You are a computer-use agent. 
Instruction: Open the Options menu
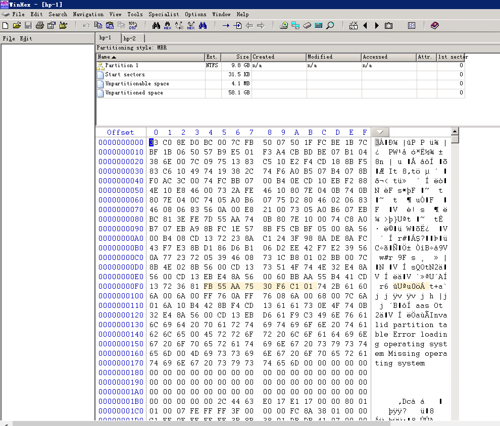(x=195, y=14)
